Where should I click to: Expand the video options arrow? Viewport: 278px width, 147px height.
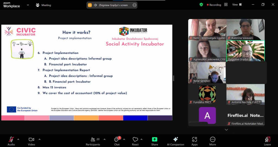tap(39, 139)
